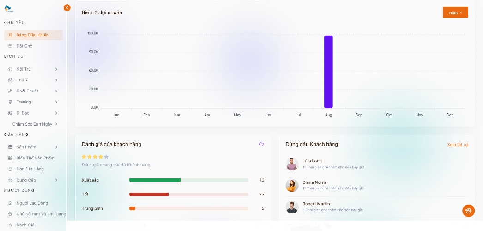Click the Xem tất cả link
Viewport: 483px width, 231px height.
click(x=457, y=145)
